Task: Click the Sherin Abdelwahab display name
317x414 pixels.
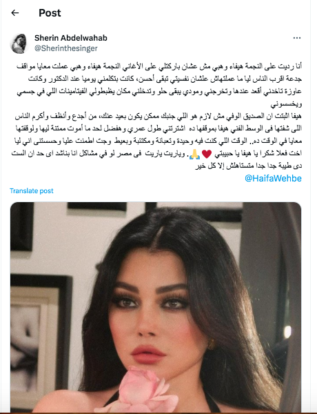Action: 71,38
